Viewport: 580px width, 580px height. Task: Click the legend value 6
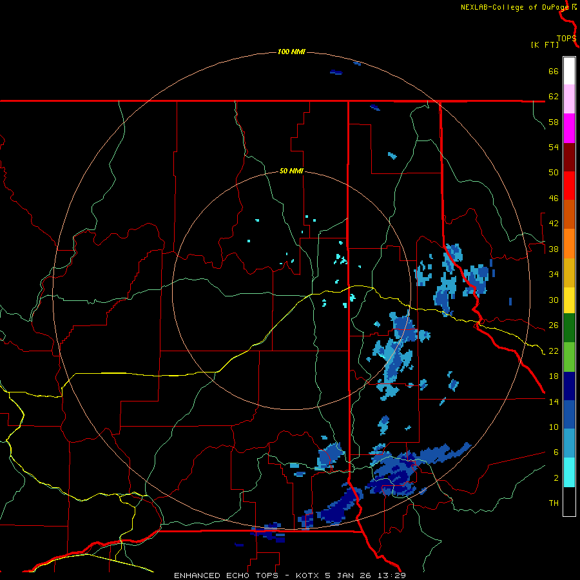[x=556, y=452]
